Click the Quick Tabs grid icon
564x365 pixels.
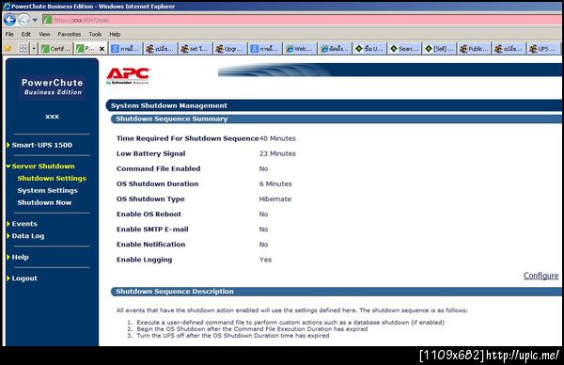23,48
